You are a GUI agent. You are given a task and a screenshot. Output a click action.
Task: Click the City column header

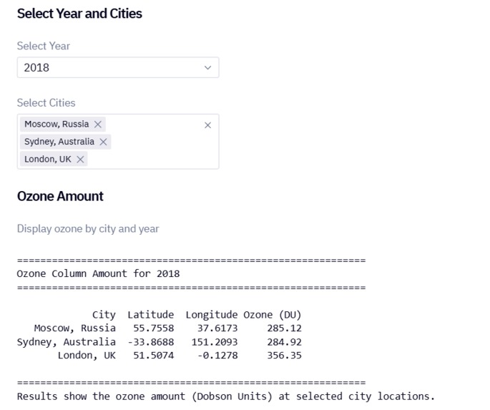pyautogui.click(x=104, y=315)
